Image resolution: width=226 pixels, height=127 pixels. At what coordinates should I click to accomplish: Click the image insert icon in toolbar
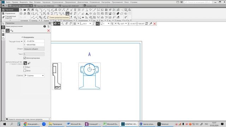pyautogui.click(x=110, y=13)
